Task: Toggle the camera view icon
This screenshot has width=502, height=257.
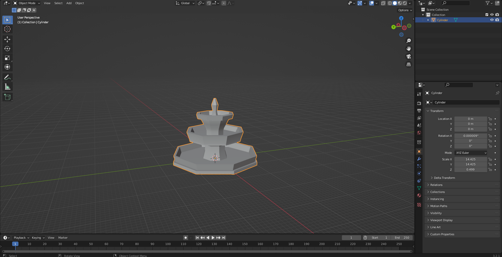Action: [x=409, y=57]
